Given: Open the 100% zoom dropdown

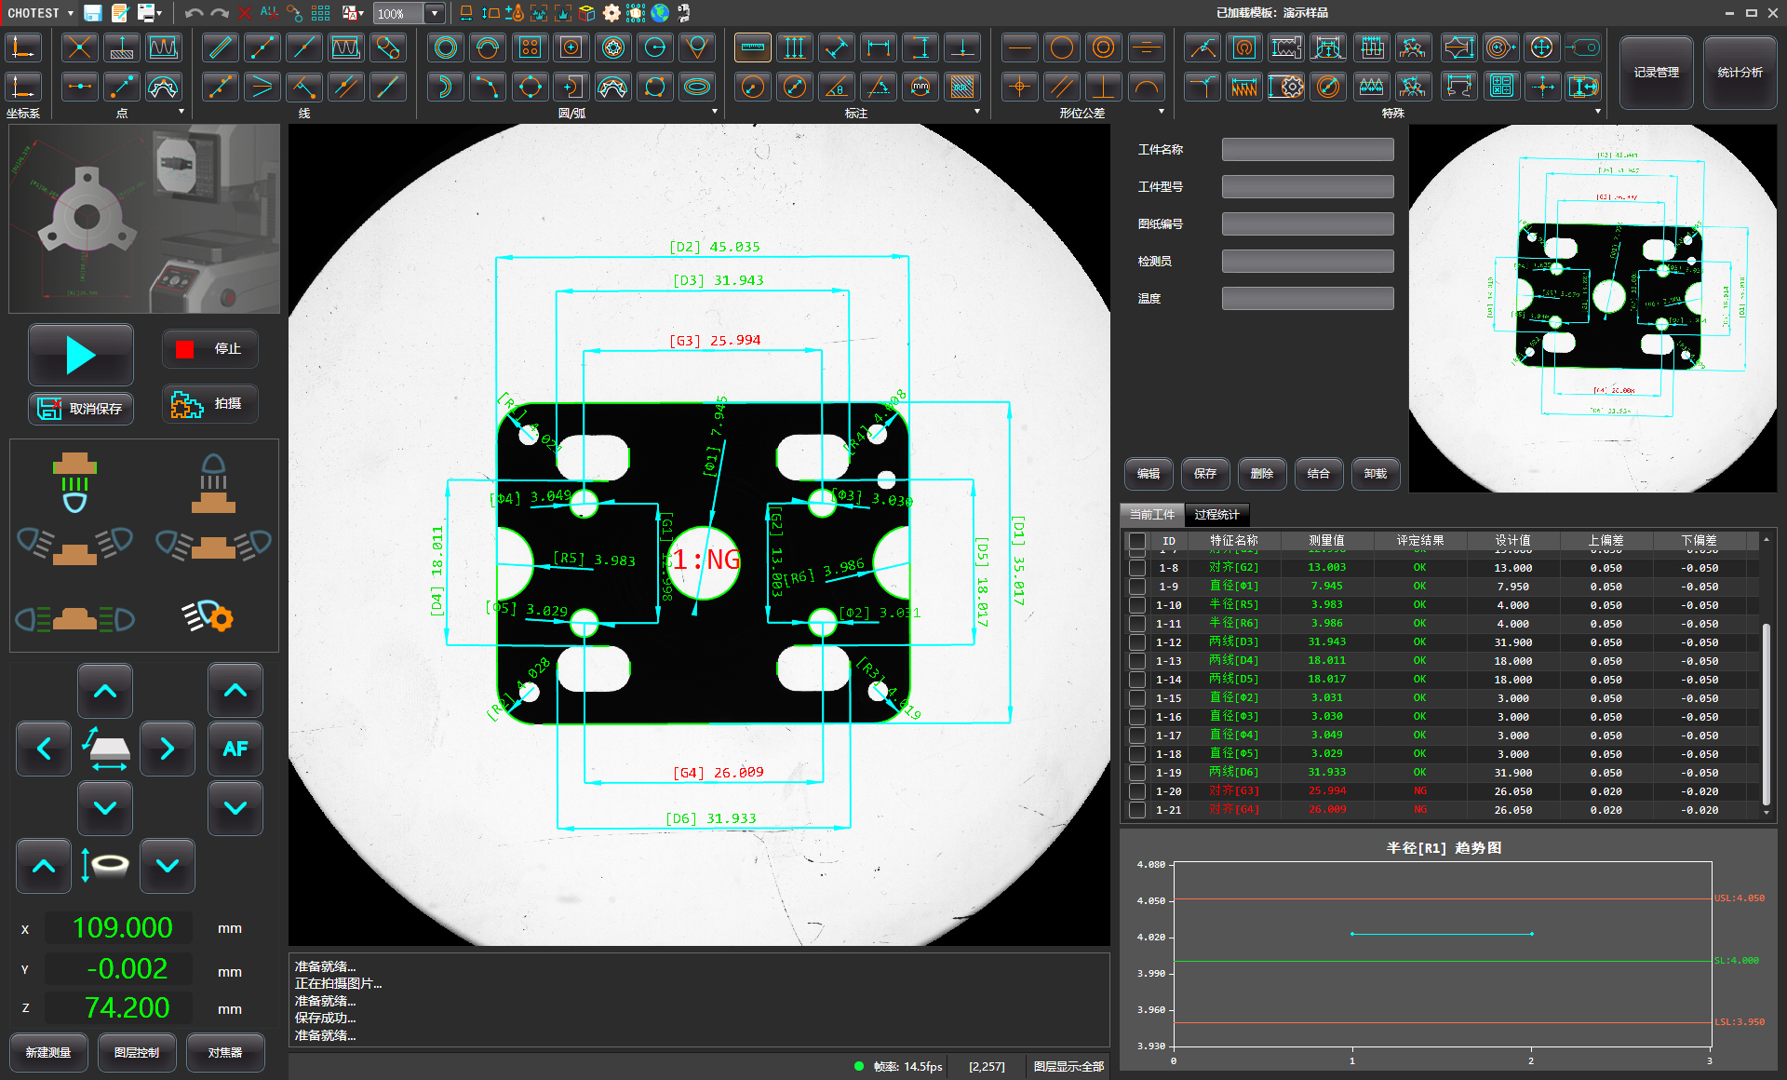Looking at the screenshot, I should pyautogui.click(x=435, y=13).
